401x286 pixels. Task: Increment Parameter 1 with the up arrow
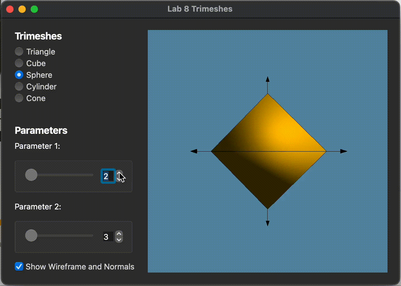[119, 173]
